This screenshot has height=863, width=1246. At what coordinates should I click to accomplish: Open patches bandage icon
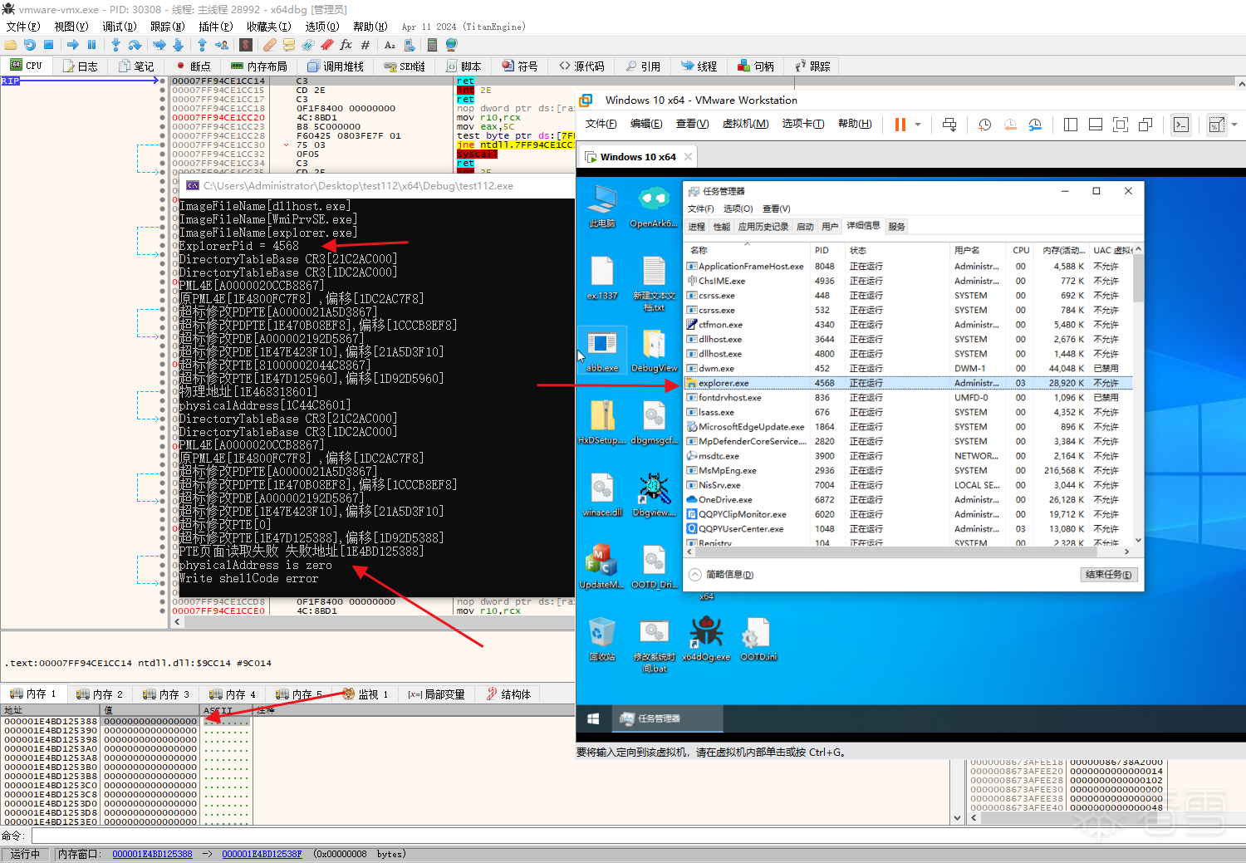point(270,45)
